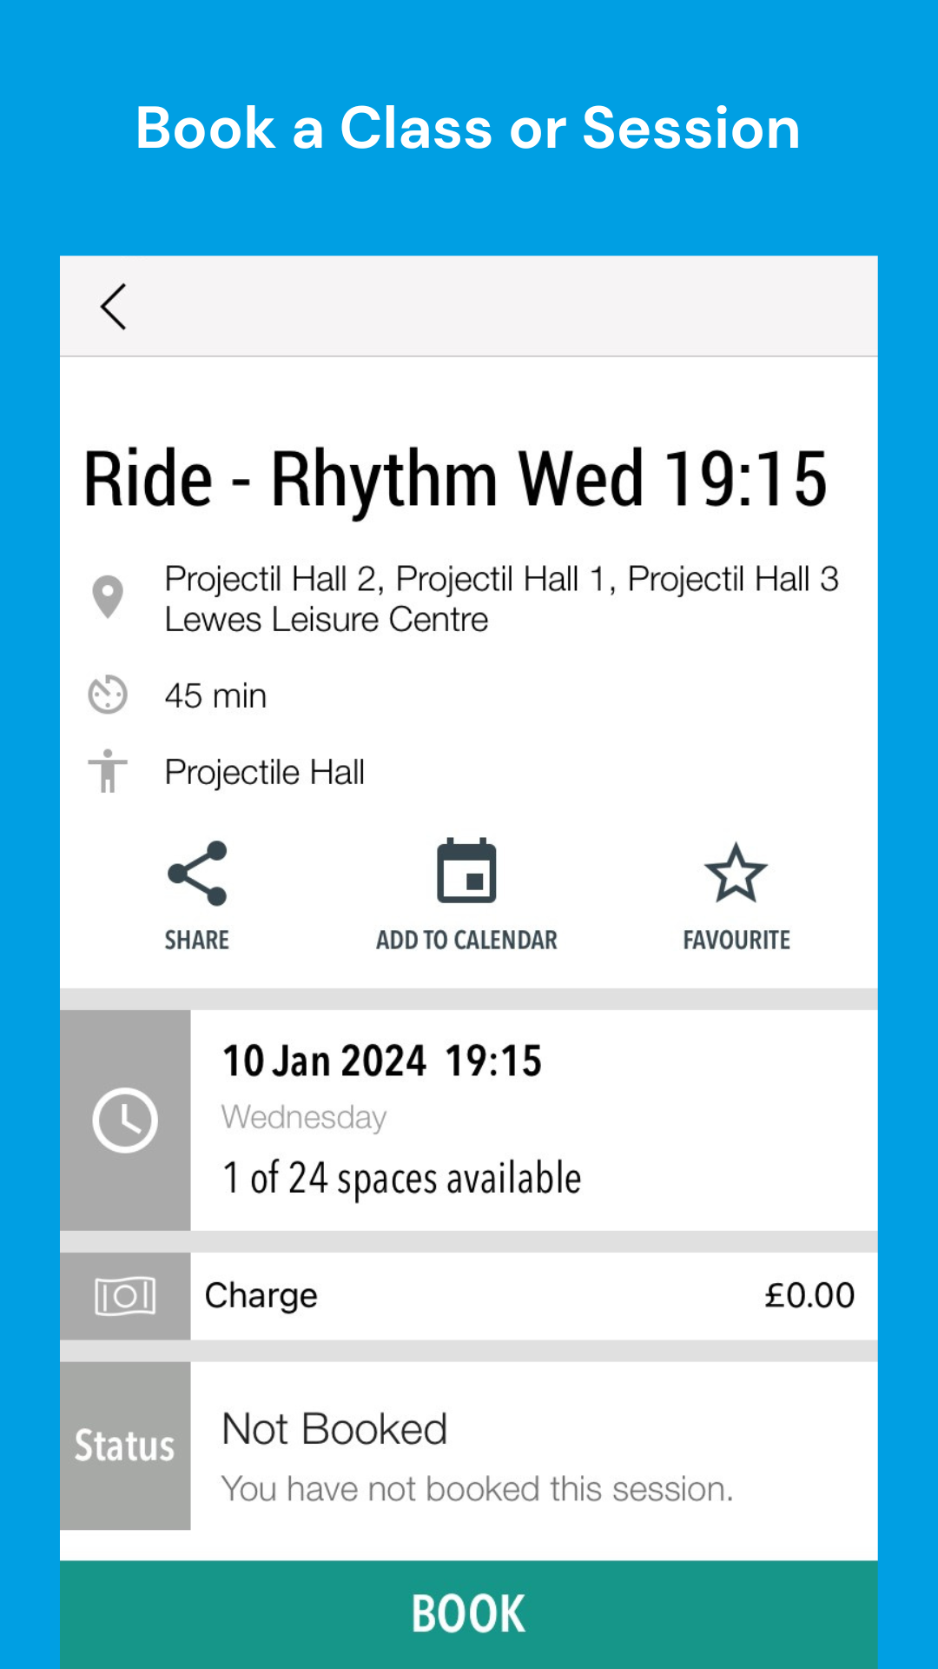Tap the add to calendar icon
The height and width of the screenshot is (1669, 938).
coord(466,872)
